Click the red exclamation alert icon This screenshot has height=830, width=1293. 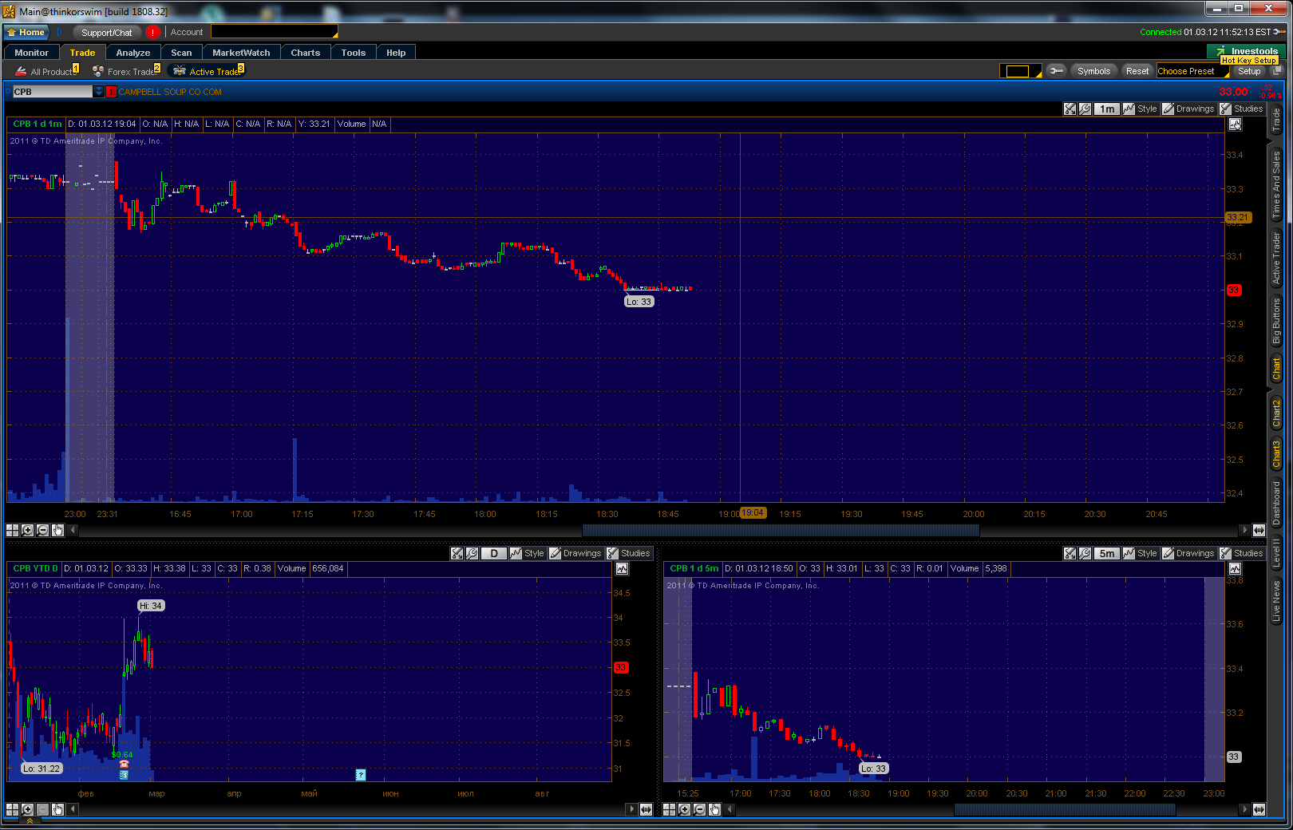tap(152, 33)
